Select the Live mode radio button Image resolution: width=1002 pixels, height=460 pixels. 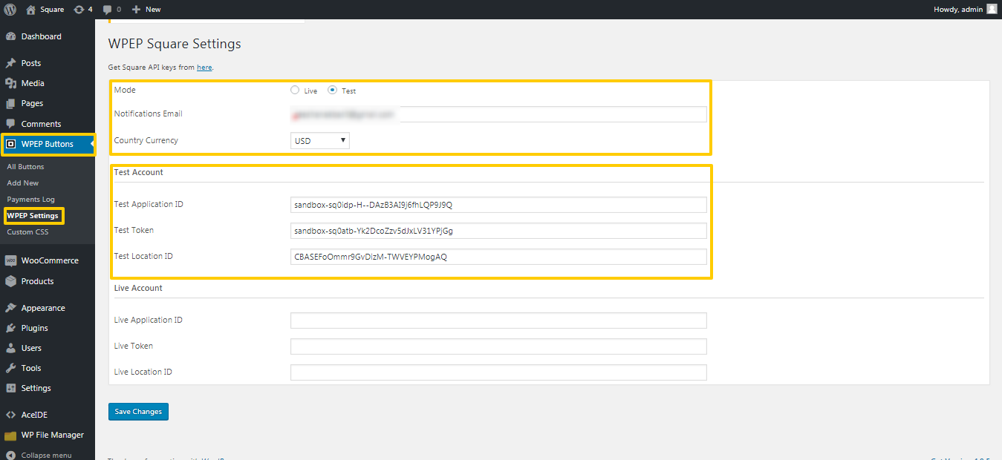pos(295,91)
